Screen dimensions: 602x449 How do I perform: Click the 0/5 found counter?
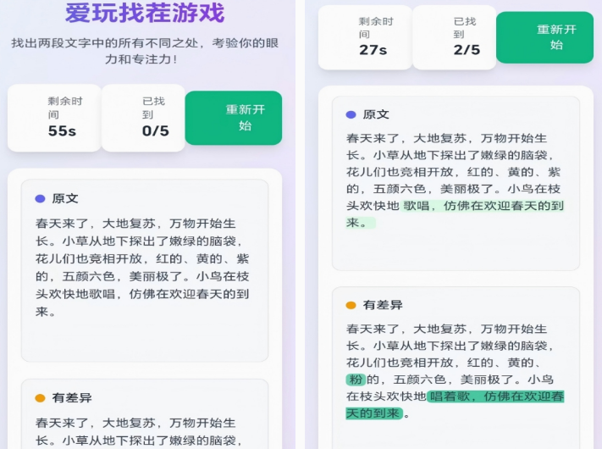pos(143,118)
